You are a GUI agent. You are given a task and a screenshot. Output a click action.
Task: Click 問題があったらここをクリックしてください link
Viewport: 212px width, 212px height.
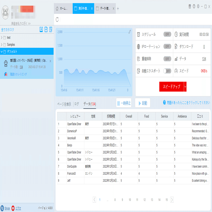pyautogui.click(x=188, y=103)
